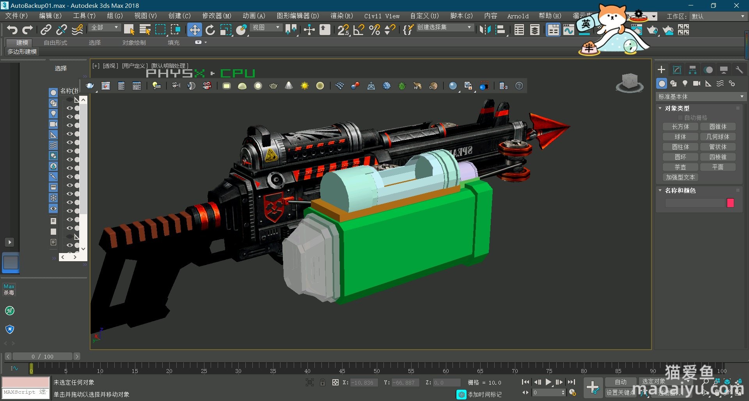749x401 pixels.
Task: Toggle the ribbon layout button
Action: (553, 30)
